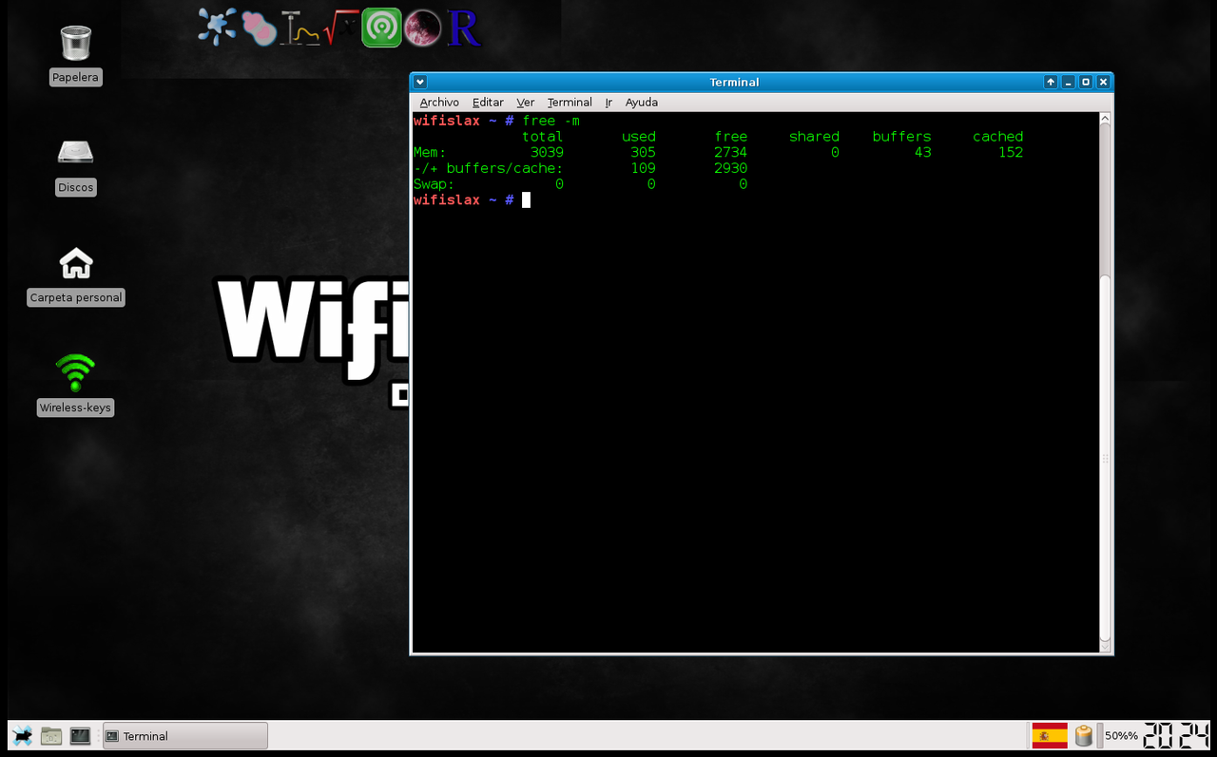Screen dimensions: 1217x757
Task: Click the Mem used value 305
Action: point(643,152)
